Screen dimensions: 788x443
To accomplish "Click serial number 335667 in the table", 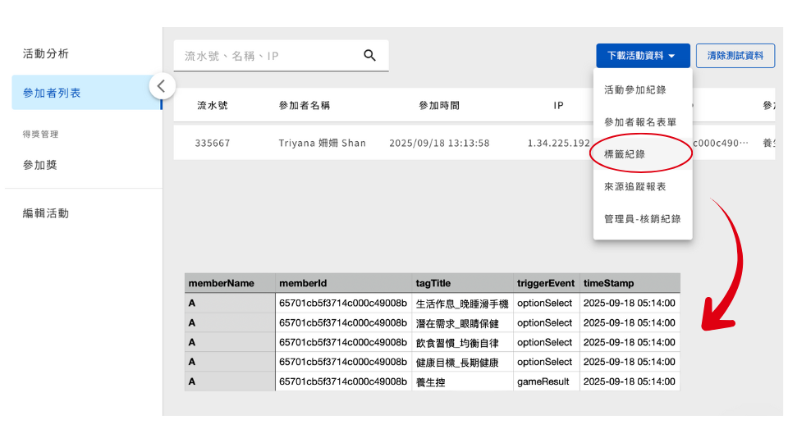I will coord(213,143).
